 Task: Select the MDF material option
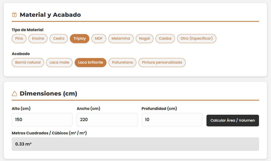point(99,39)
